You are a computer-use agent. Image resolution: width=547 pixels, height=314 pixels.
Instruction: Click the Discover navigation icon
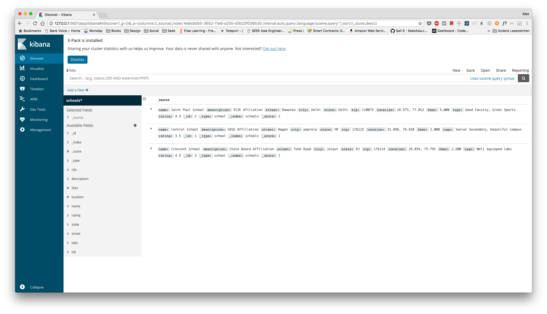(x=23, y=58)
